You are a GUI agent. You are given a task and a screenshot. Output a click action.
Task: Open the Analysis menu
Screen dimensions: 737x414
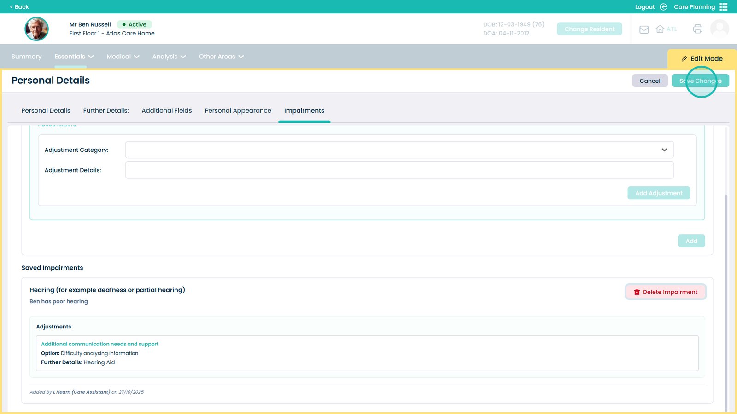(169, 57)
